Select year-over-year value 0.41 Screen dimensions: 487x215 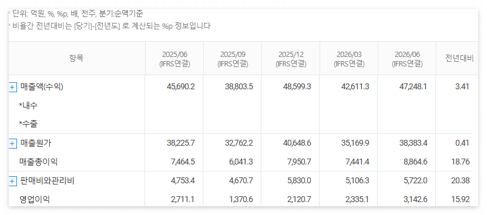(462, 143)
